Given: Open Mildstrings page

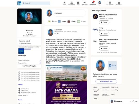Looking at the screenshot, I should click(22, 55).
